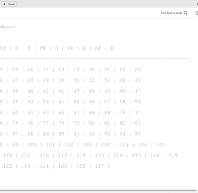Click the note number 23

tap(138, 70)
